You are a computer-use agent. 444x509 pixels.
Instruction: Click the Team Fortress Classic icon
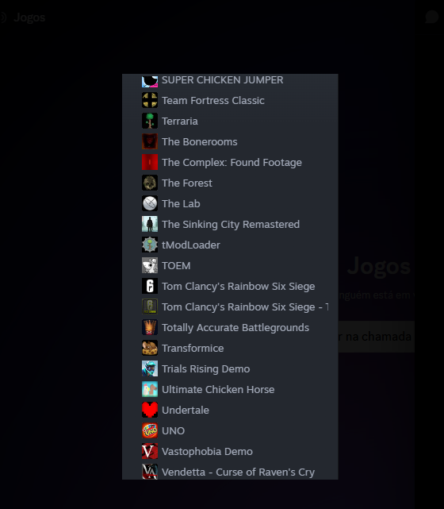coord(150,100)
